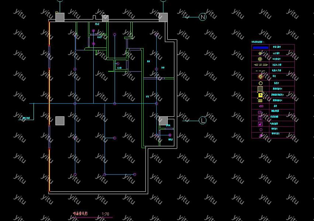Select the red crossed-circle symbol in the legend
This screenshot has height=221, width=314.
tap(260, 77)
